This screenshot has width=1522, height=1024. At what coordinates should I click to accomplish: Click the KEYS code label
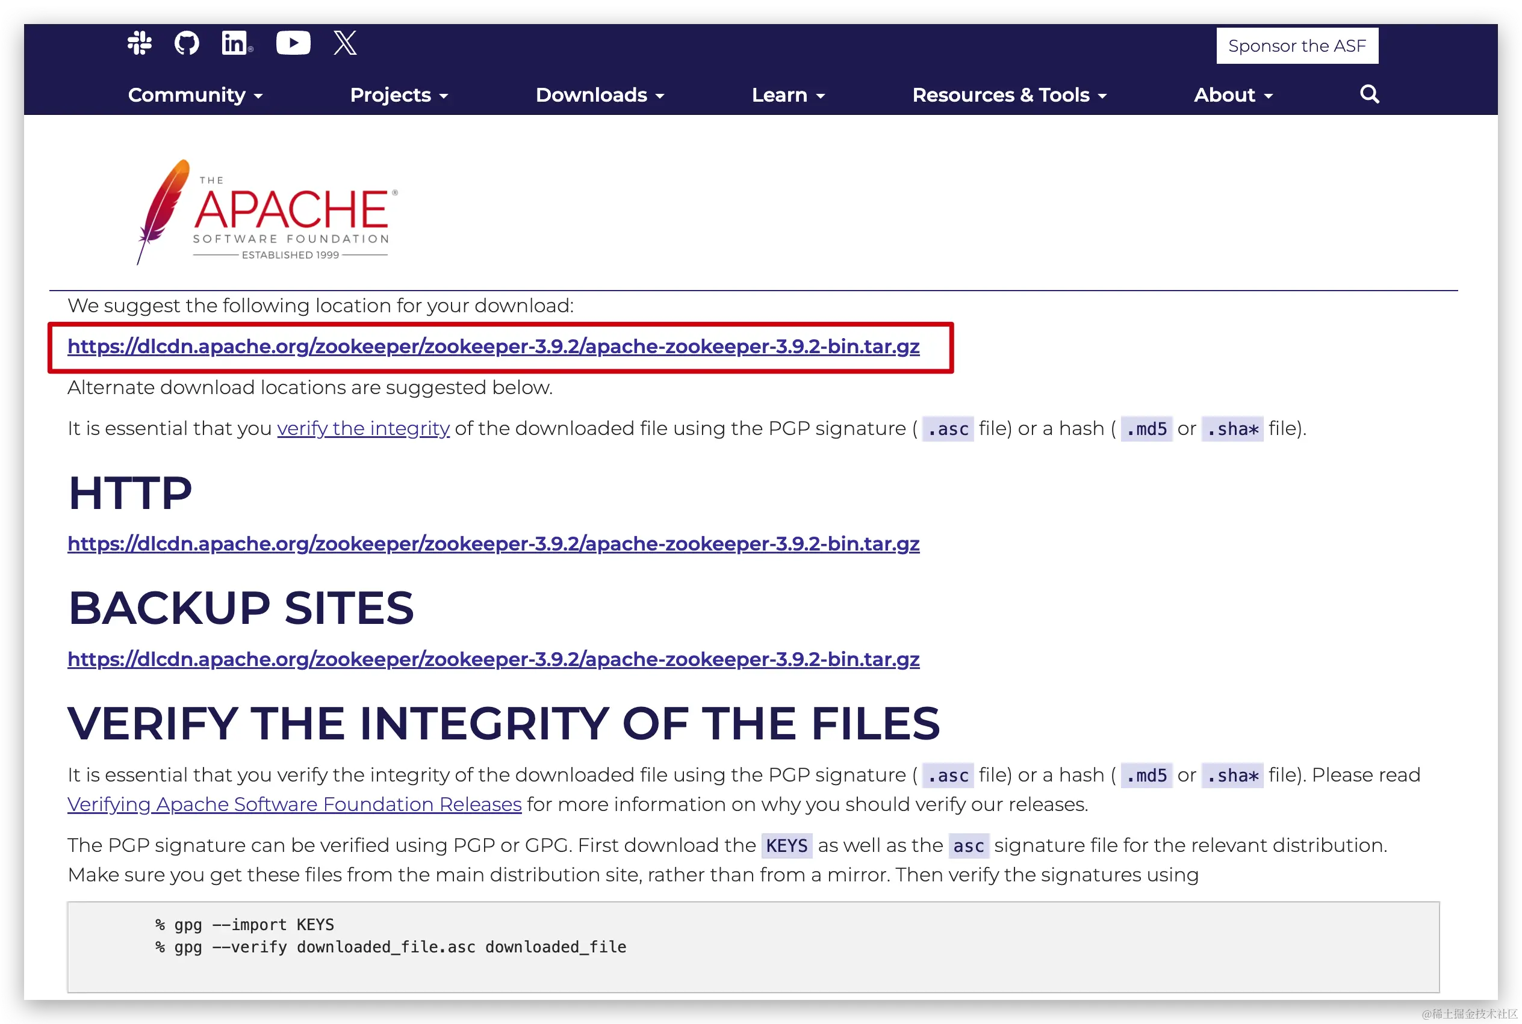pos(786,846)
